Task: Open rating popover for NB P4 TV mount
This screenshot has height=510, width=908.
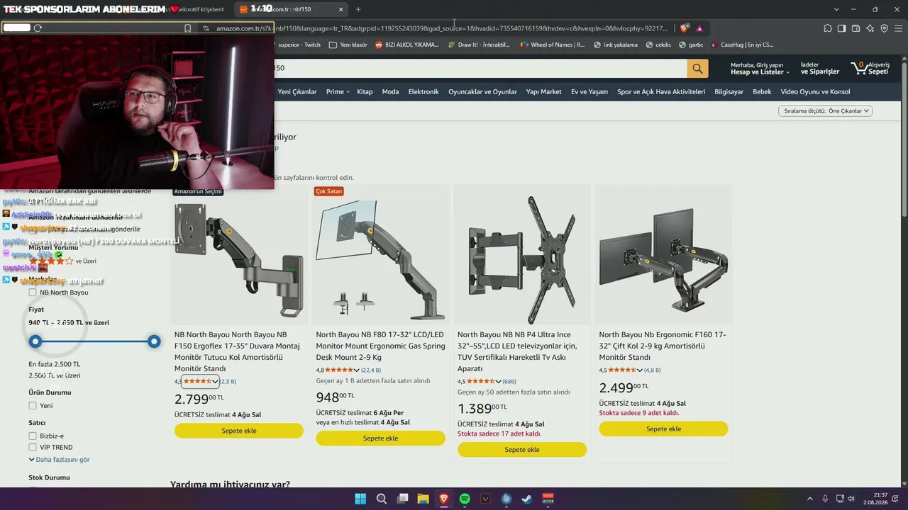Action: click(x=485, y=381)
